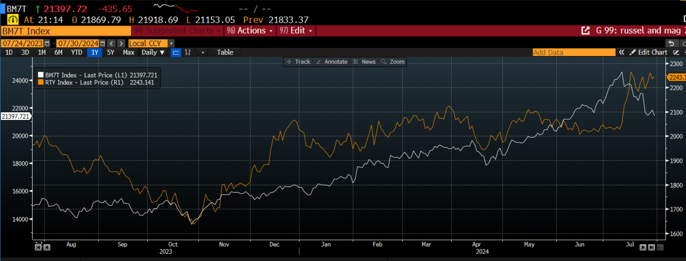Shift date range forward with right arrow
686x261 pixels.
(x=121, y=43)
